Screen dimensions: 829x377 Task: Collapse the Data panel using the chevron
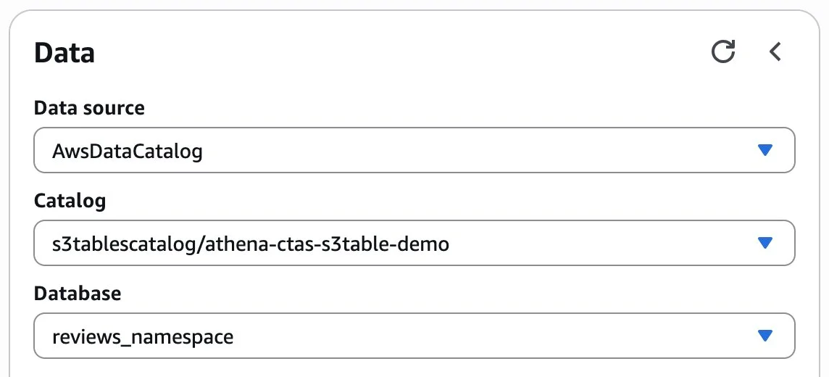[775, 51]
